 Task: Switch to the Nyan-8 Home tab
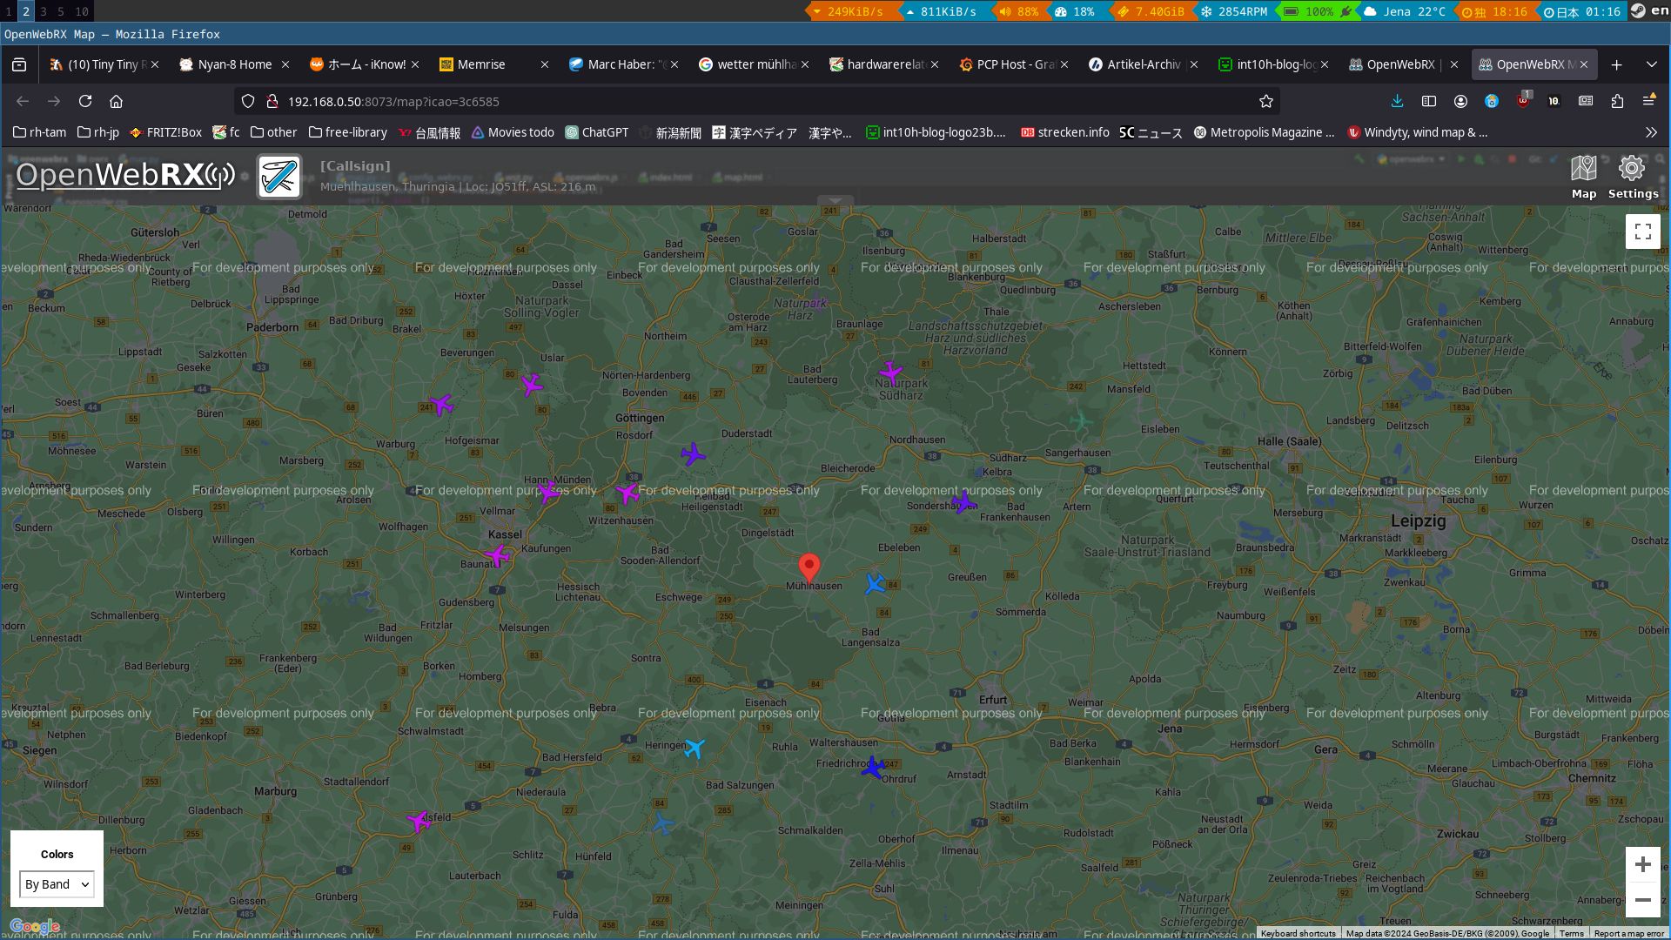point(234,64)
